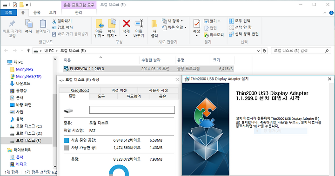Switch to the 공유 ribbon tab
Viewport: 335px width, 176px height.
37,13
